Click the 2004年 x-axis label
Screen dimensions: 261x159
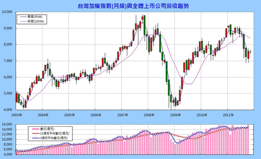click(x=43, y=115)
